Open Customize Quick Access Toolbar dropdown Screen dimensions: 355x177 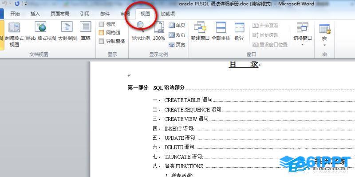pos(26,4)
